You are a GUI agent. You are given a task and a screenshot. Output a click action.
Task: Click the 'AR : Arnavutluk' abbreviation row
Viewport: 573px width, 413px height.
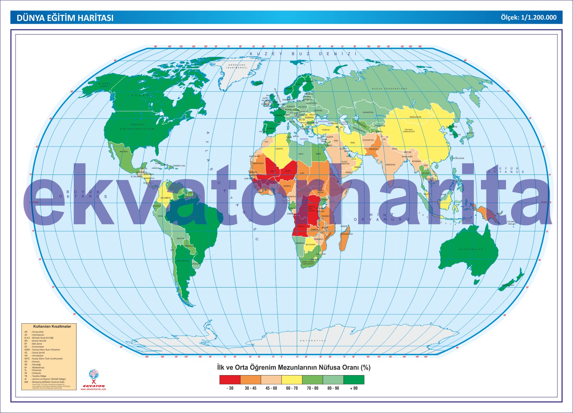click(34, 332)
